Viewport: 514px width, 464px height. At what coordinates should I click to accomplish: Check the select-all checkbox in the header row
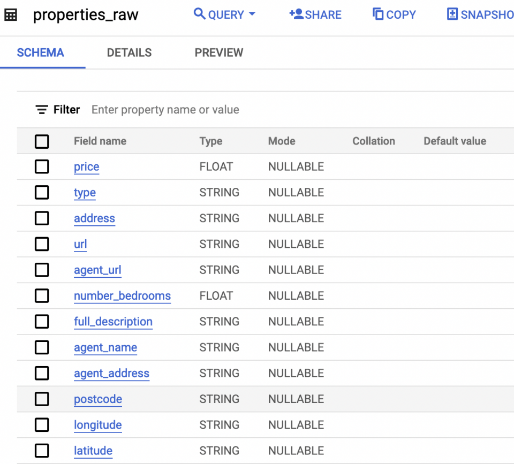[x=41, y=141]
